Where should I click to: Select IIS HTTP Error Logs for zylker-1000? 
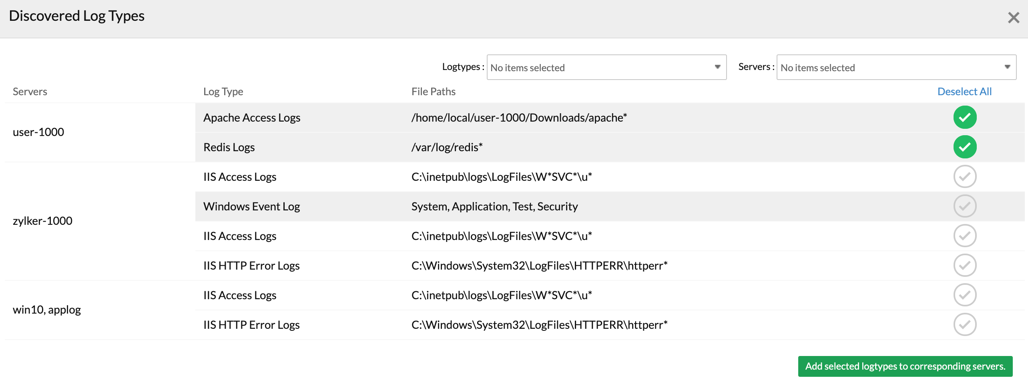pyautogui.click(x=965, y=265)
